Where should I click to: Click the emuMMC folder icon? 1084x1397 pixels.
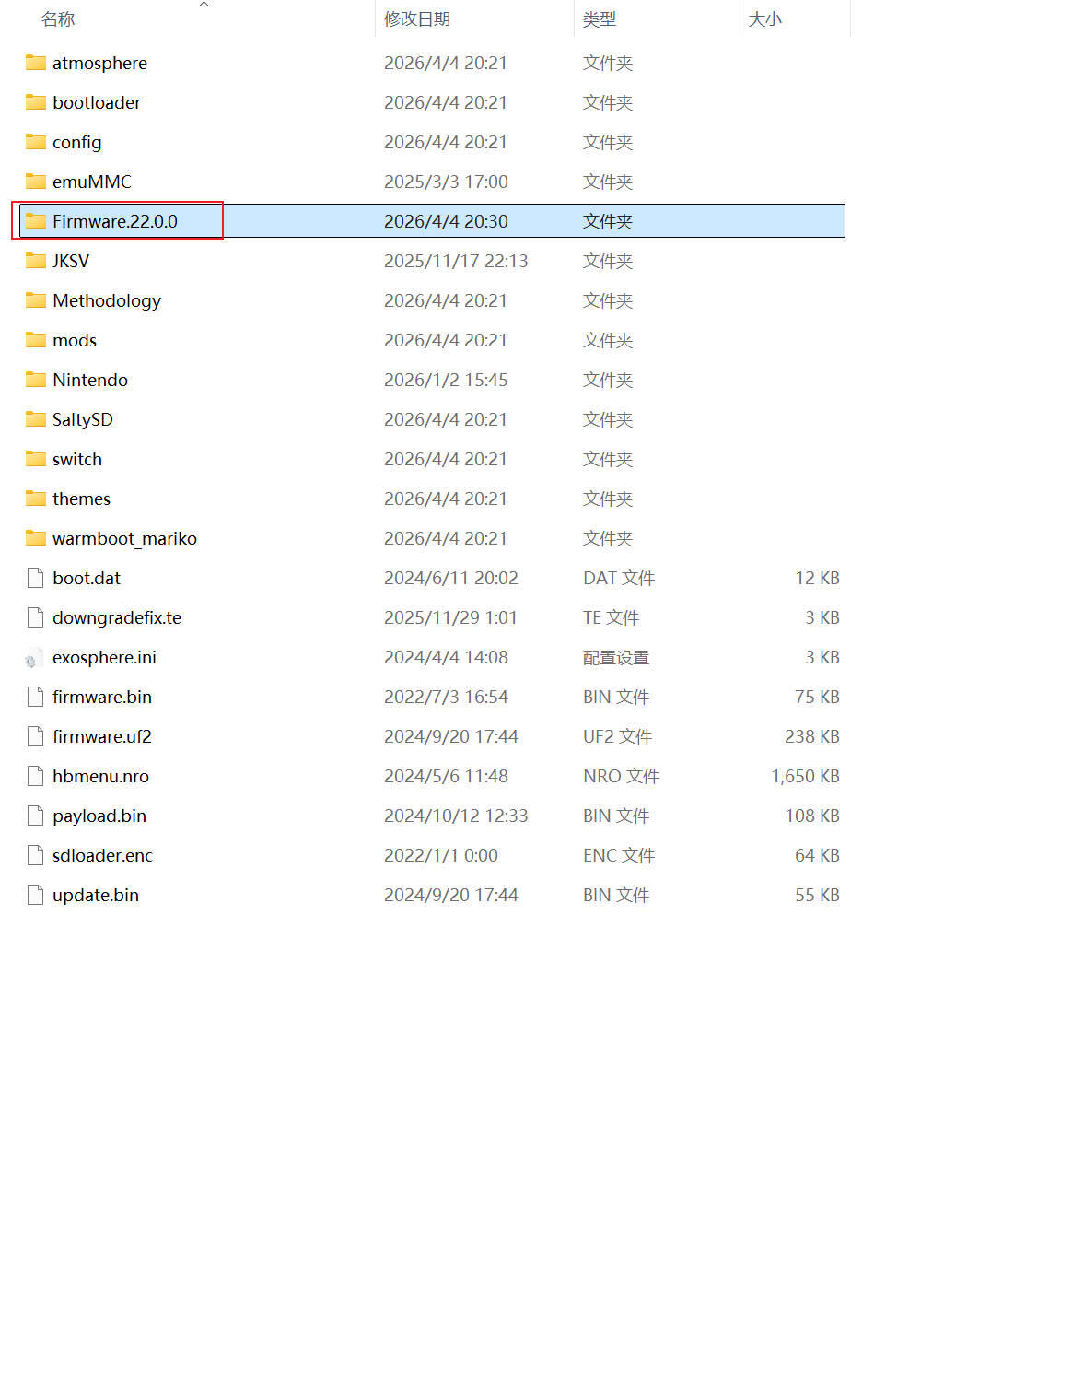pyautogui.click(x=36, y=182)
